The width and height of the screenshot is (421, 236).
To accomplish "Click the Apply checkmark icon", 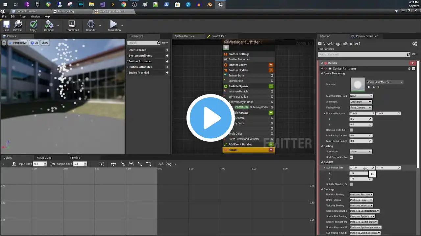I will tap(33, 25).
